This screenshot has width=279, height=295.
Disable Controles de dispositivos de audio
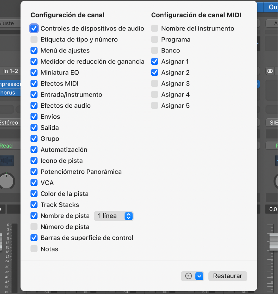click(x=34, y=28)
